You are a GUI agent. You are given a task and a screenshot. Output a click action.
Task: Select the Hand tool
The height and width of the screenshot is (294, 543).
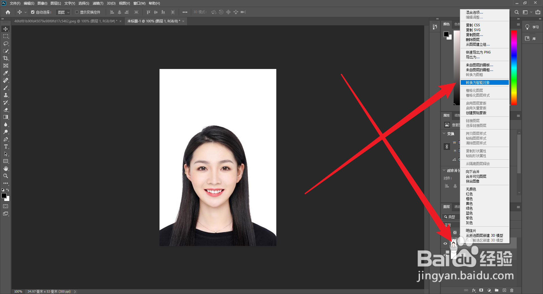(6, 168)
